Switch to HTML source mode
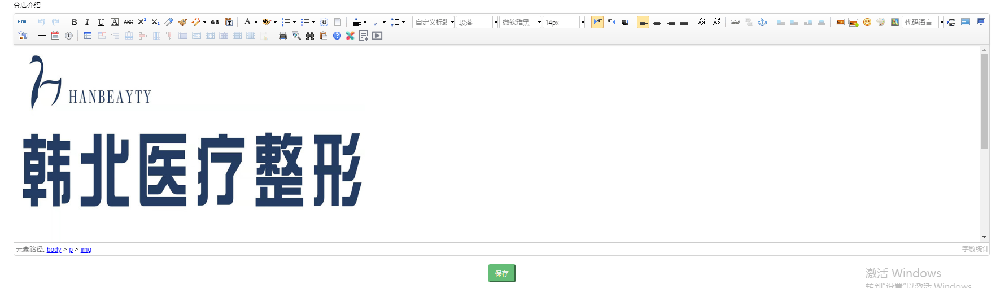 [x=23, y=22]
